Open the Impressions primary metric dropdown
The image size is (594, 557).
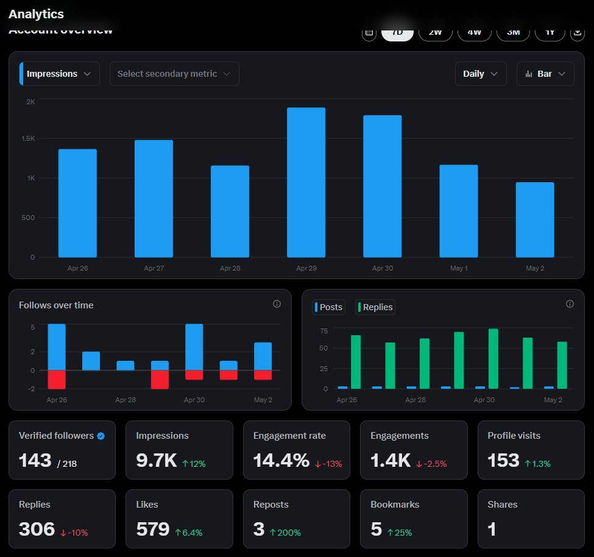coord(60,74)
